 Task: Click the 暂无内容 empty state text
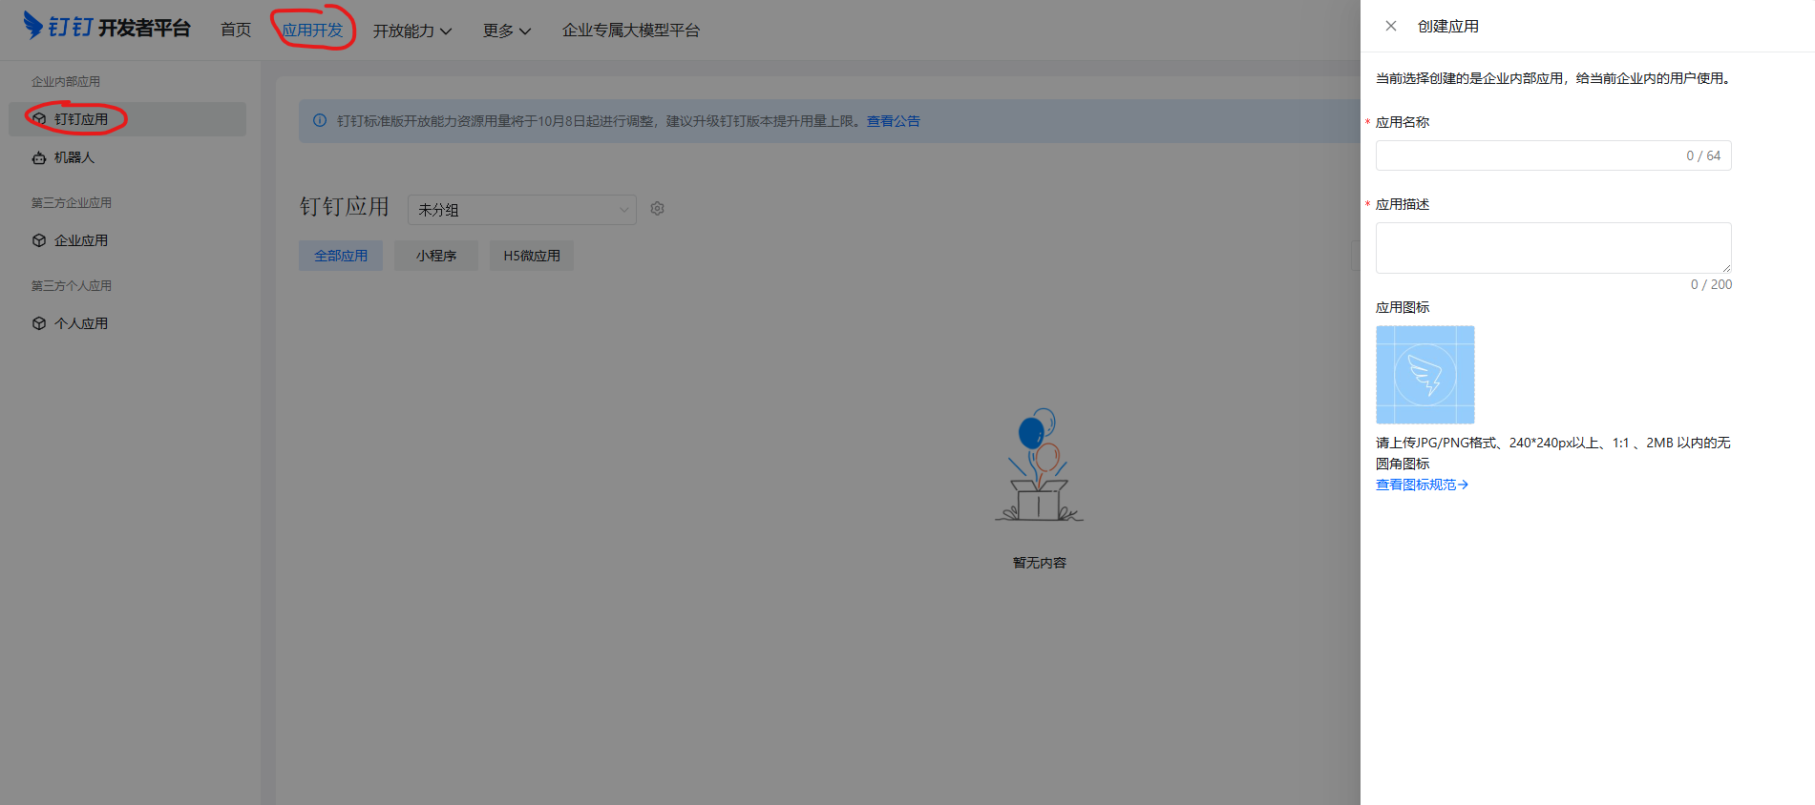pyautogui.click(x=1040, y=563)
